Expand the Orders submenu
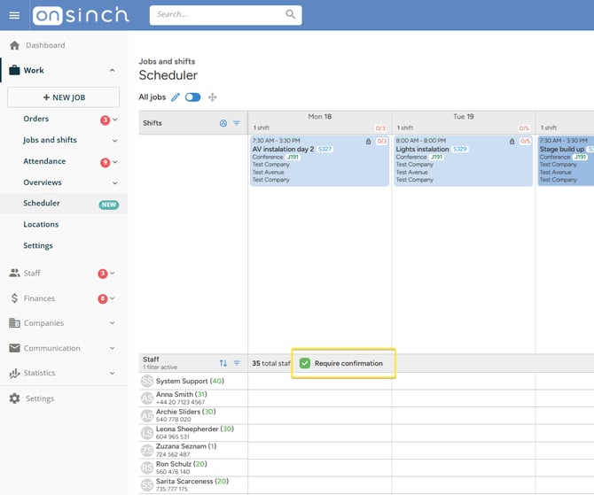This screenshot has height=495, width=594. coord(115,120)
